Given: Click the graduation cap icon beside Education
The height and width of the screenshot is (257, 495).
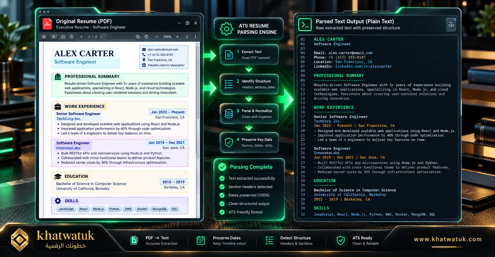Looking at the screenshot, I should (x=58, y=176).
